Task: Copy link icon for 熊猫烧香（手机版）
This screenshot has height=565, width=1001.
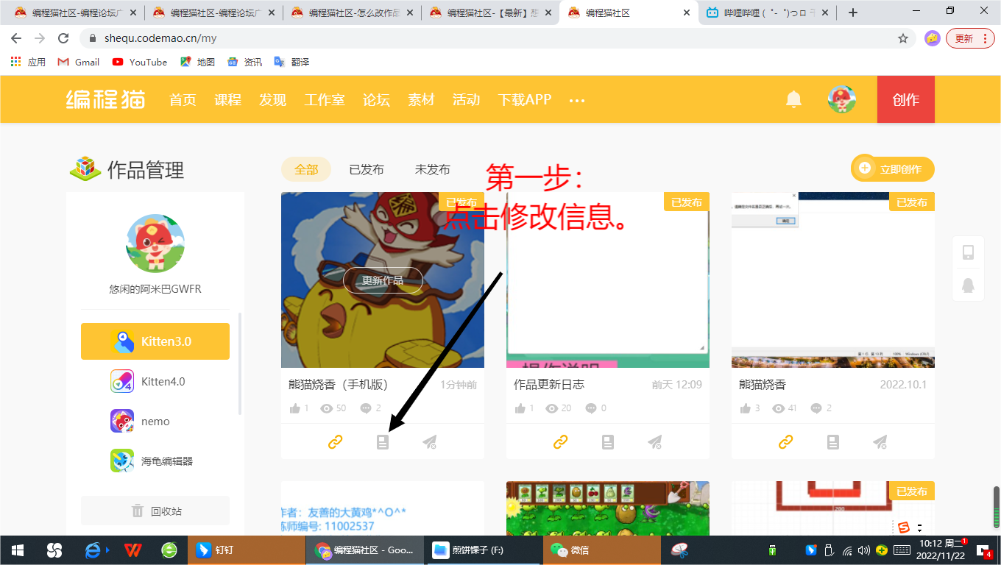Action: tap(336, 441)
